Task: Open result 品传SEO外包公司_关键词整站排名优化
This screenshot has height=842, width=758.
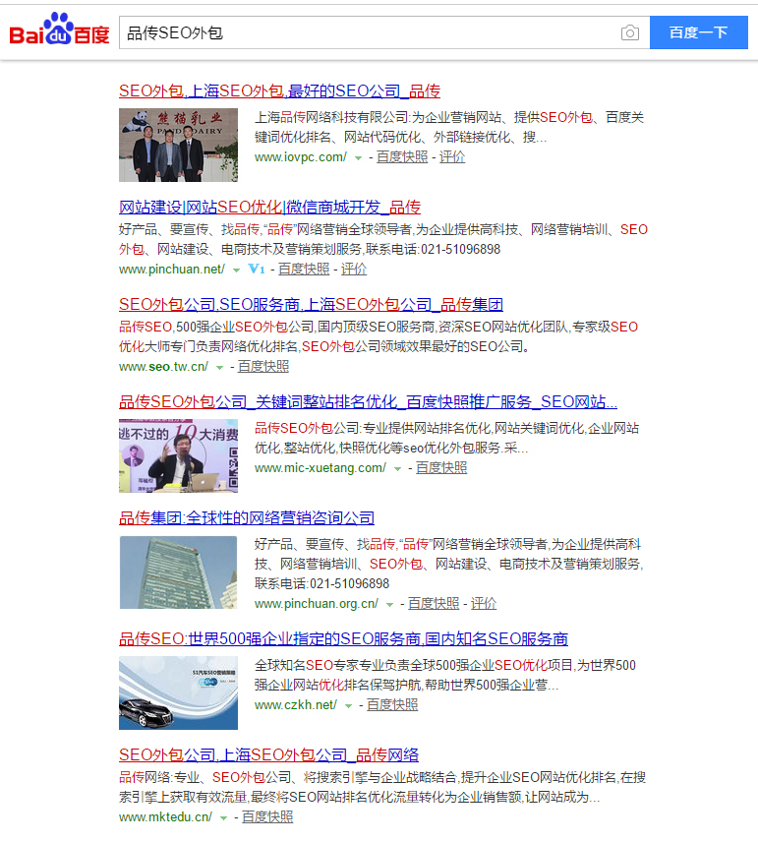Action: tap(368, 401)
